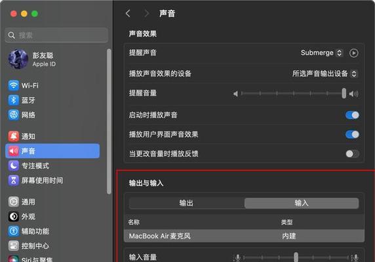375x262 pixels.
Task: Click the 名称 column header
Action: pos(134,222)
